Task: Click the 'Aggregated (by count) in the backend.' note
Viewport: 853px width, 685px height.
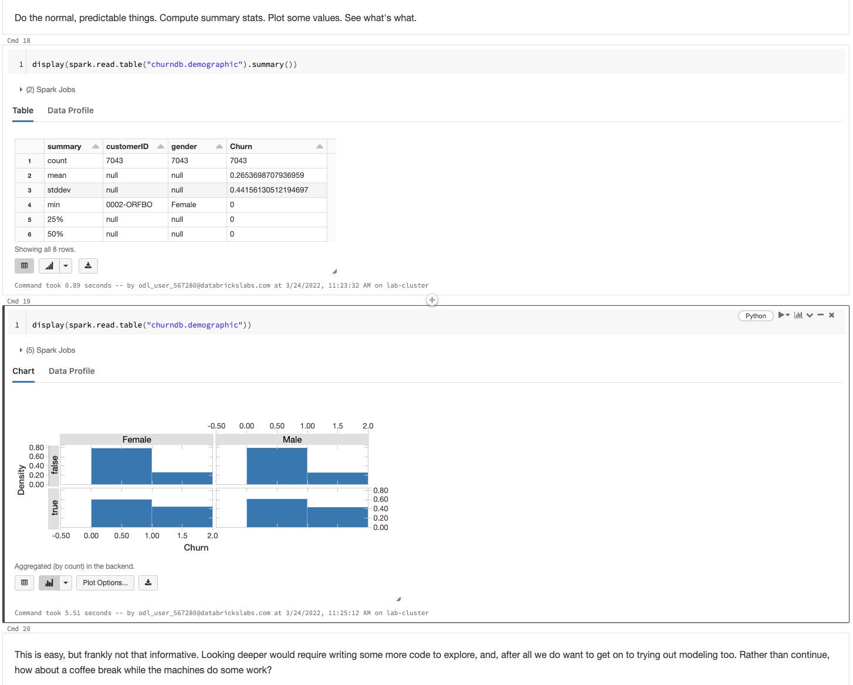Action: point(75,566)
